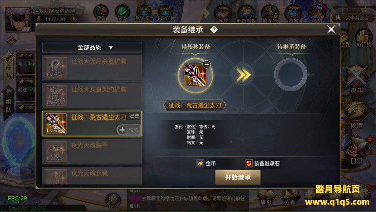
Task: Click the yellow double-arrow transfer icon
Action: (243, 75)
